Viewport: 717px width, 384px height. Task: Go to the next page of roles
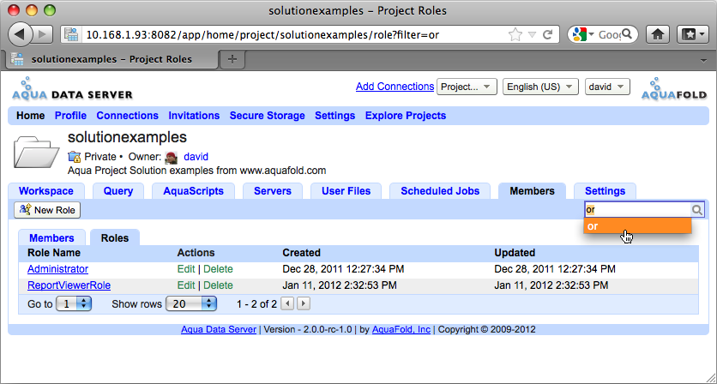click(x=303, y=303)
